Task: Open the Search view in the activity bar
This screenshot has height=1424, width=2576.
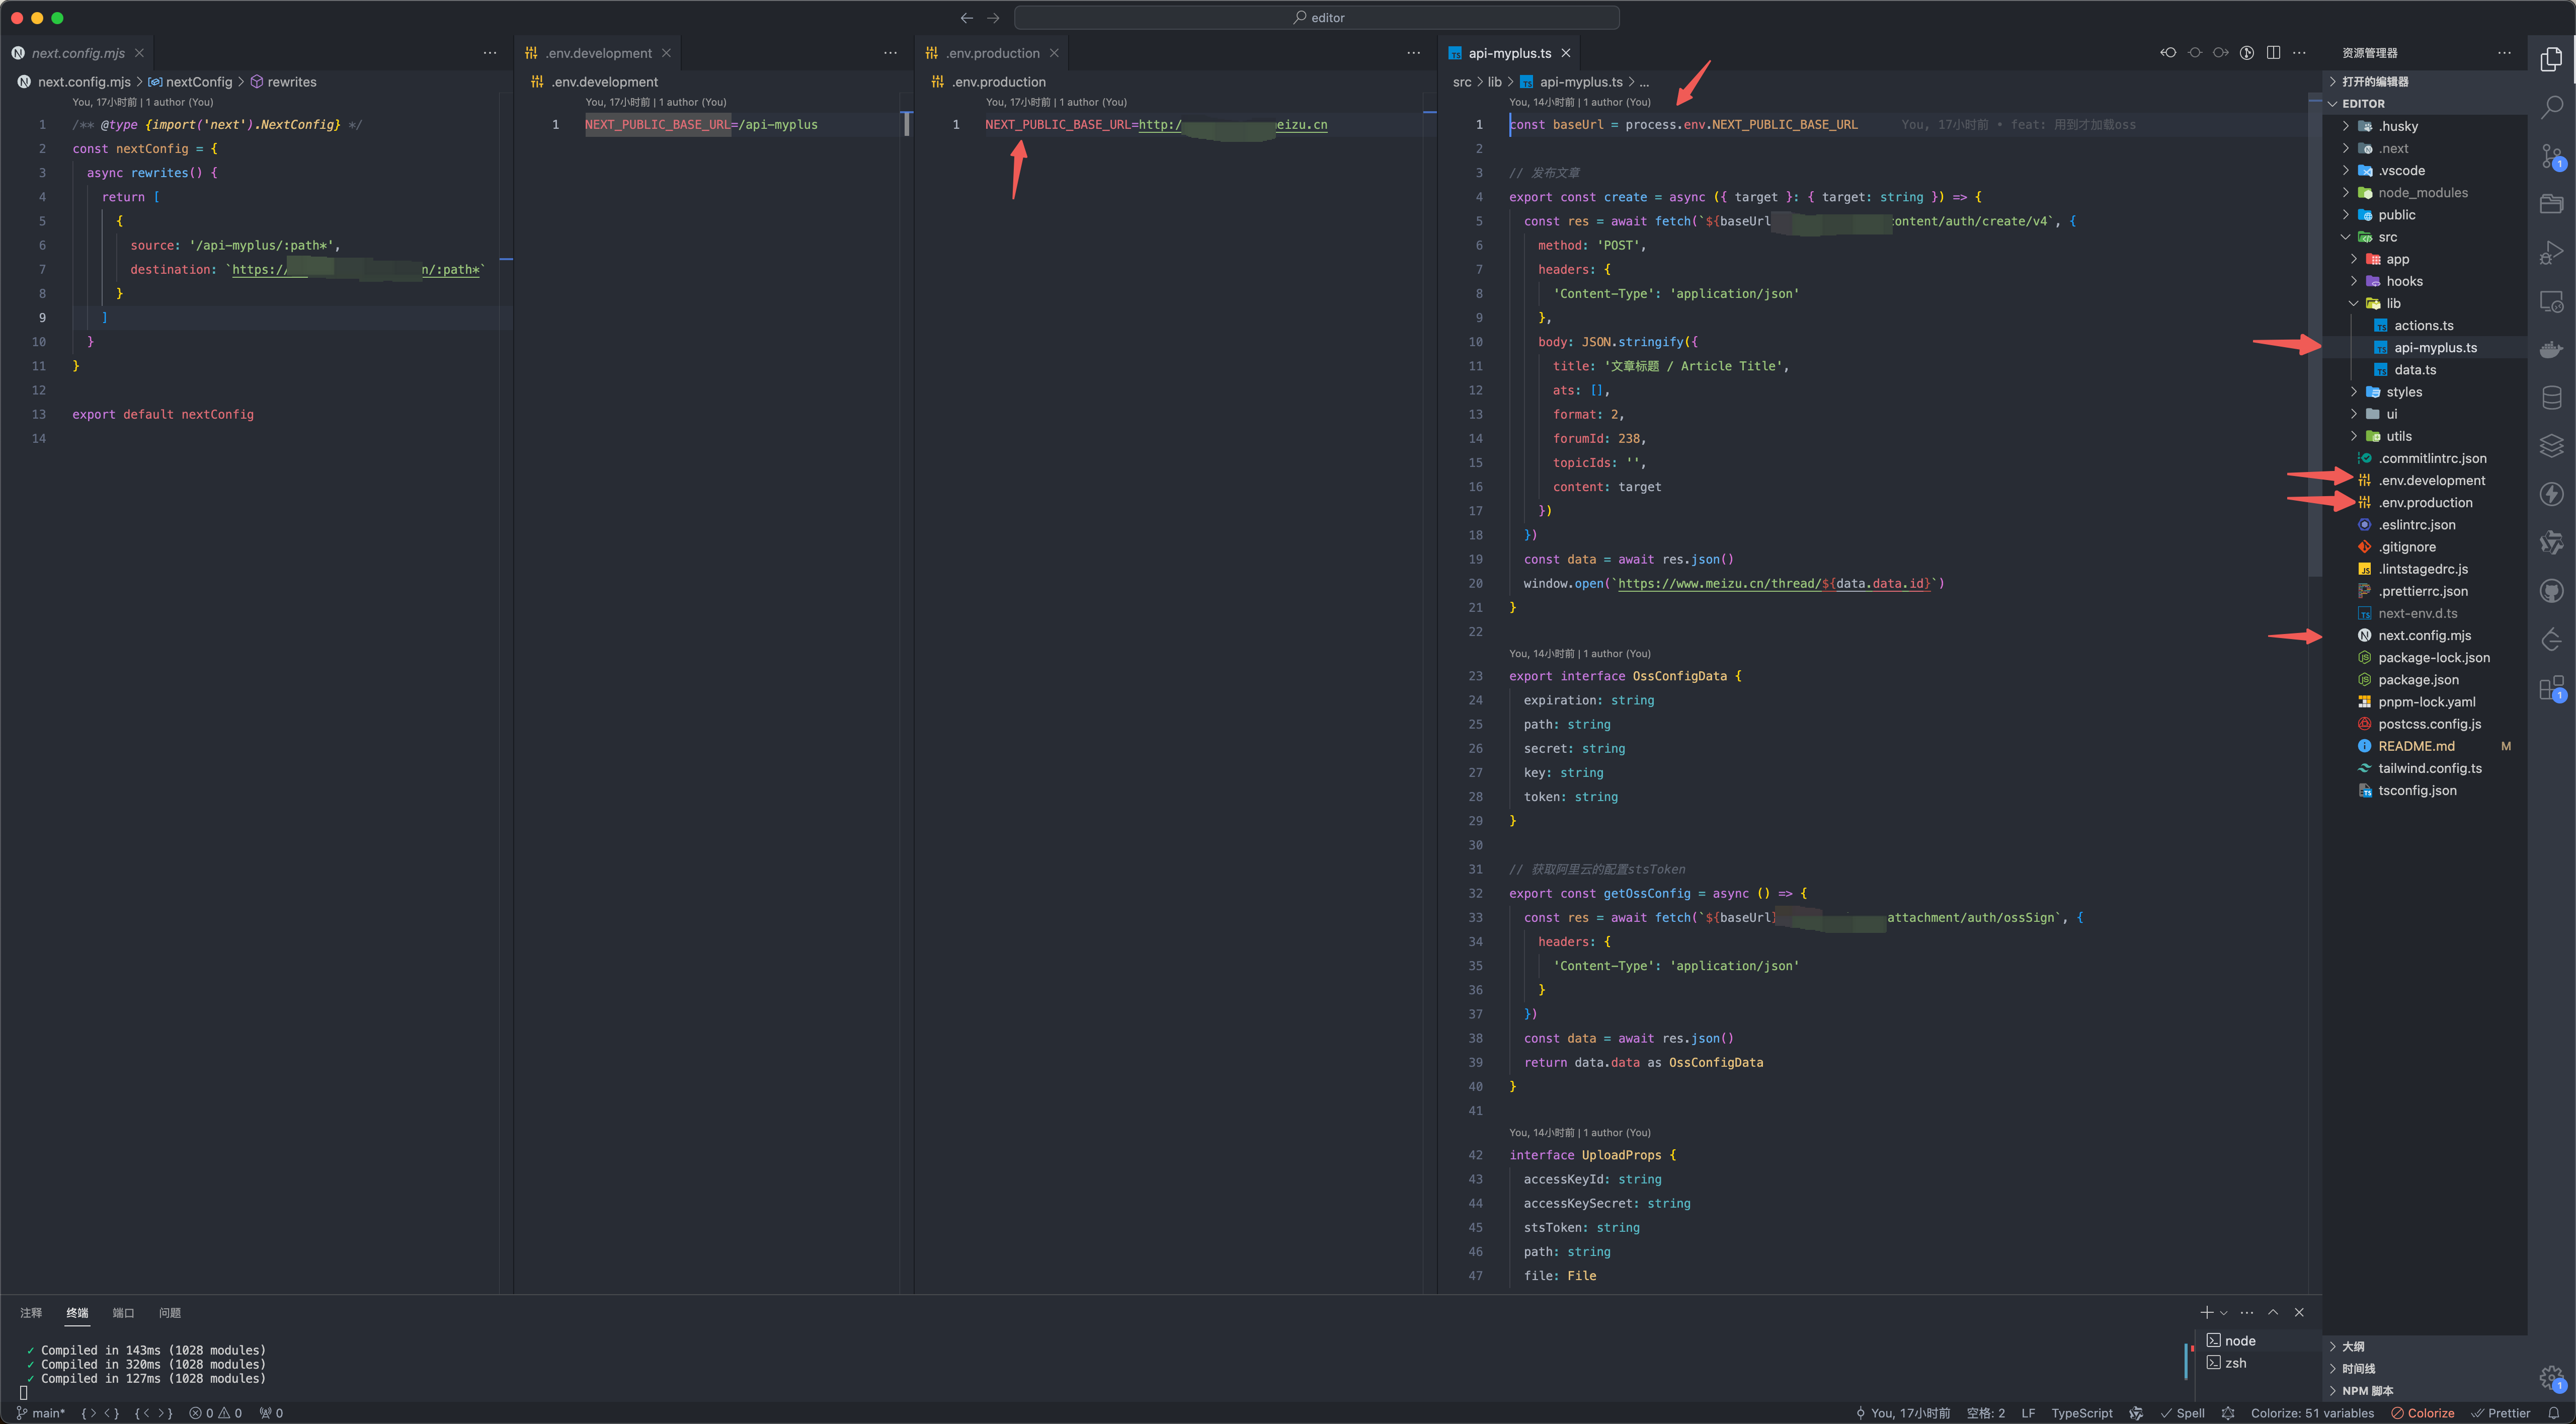Action: point(2551,107)
